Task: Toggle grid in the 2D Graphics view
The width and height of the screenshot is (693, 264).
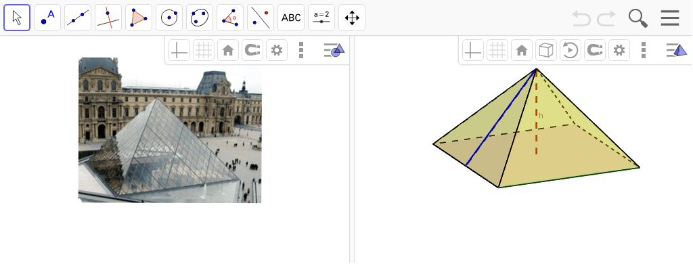Action: [204, 50]
